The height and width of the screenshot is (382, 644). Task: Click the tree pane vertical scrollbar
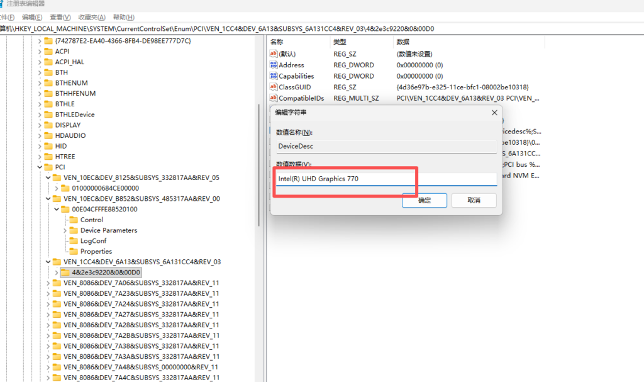point(259,164)
